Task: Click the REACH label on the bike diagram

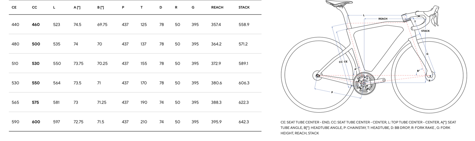Action: point(383,19)
